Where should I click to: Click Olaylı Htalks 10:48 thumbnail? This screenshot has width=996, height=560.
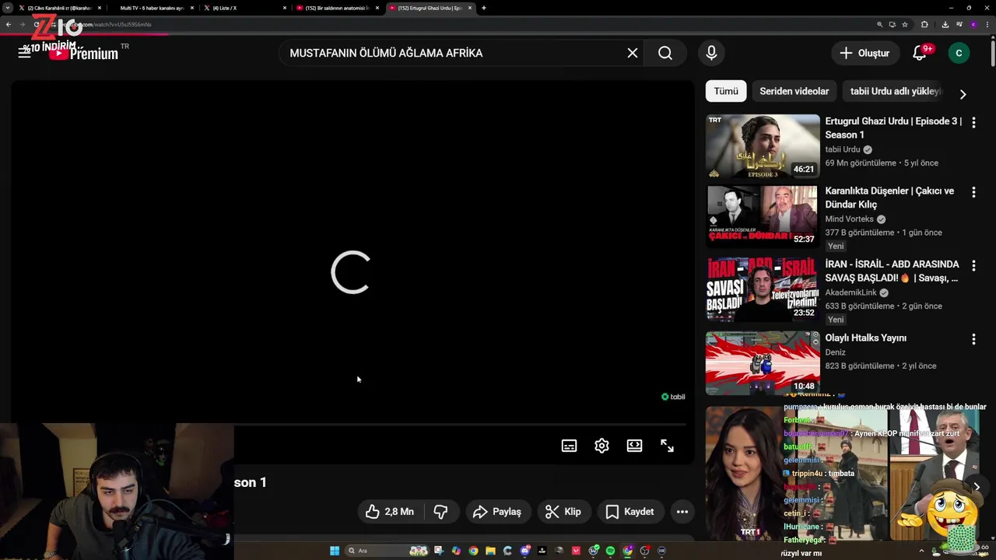763,363
